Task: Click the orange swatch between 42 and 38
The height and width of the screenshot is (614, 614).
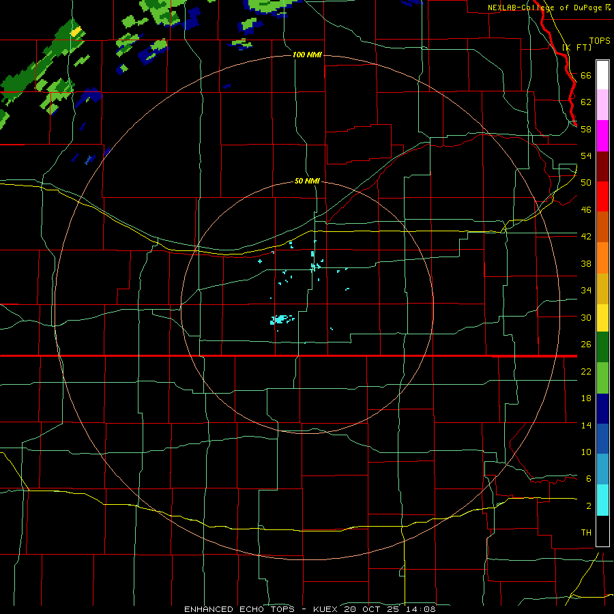Action: pyautogui.click(x=602, y=258)
